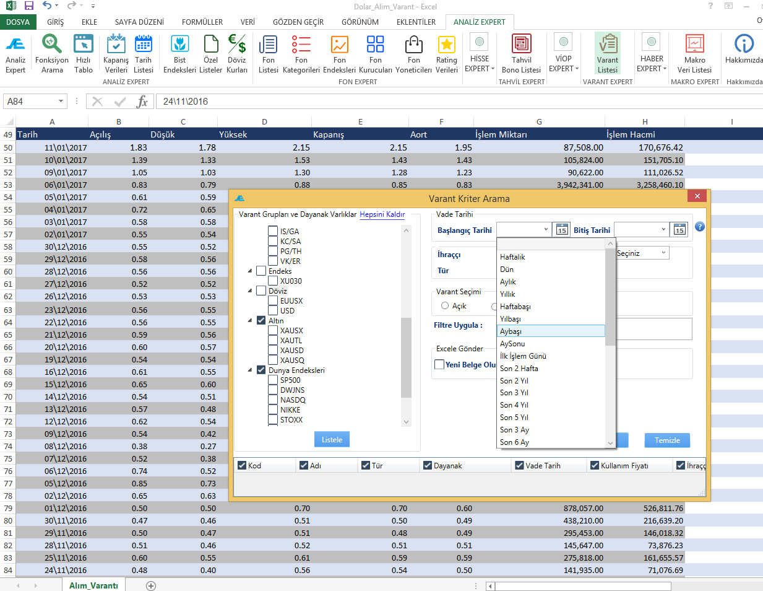This screenshot has width=763, height=591.
Task: Tick the XU030 checkbox
Action: tap(273, 281)
